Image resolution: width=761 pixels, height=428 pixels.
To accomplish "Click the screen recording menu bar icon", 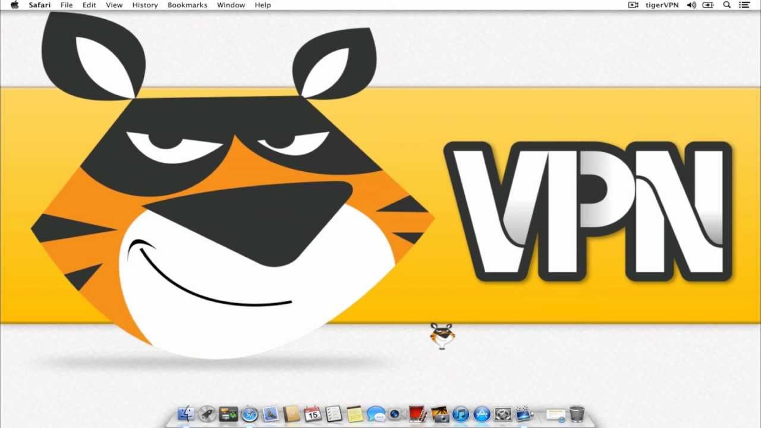I will pyautogui.click(x=633, y=5).
